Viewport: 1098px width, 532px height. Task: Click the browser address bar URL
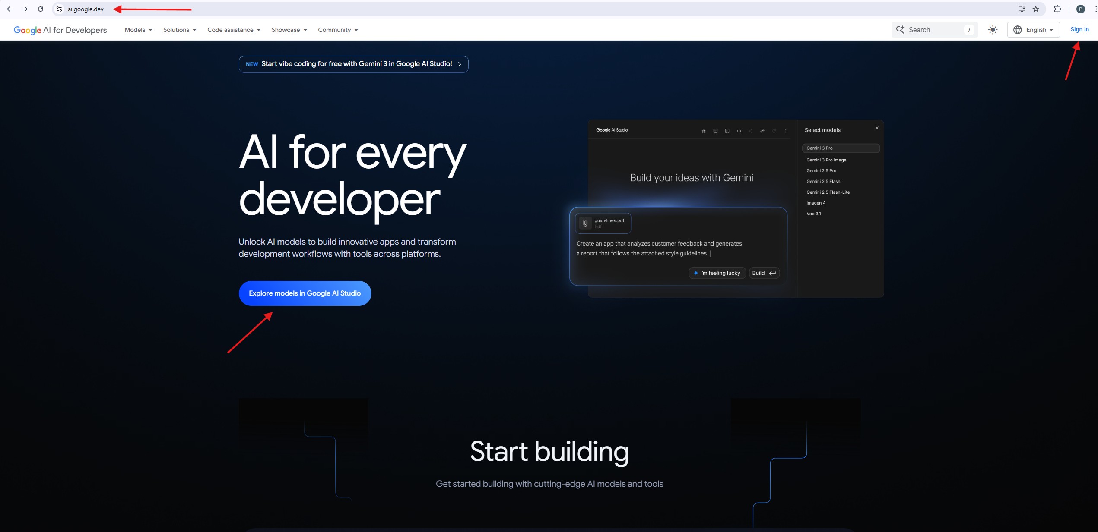pyautogui.click(x=86, y=9)
